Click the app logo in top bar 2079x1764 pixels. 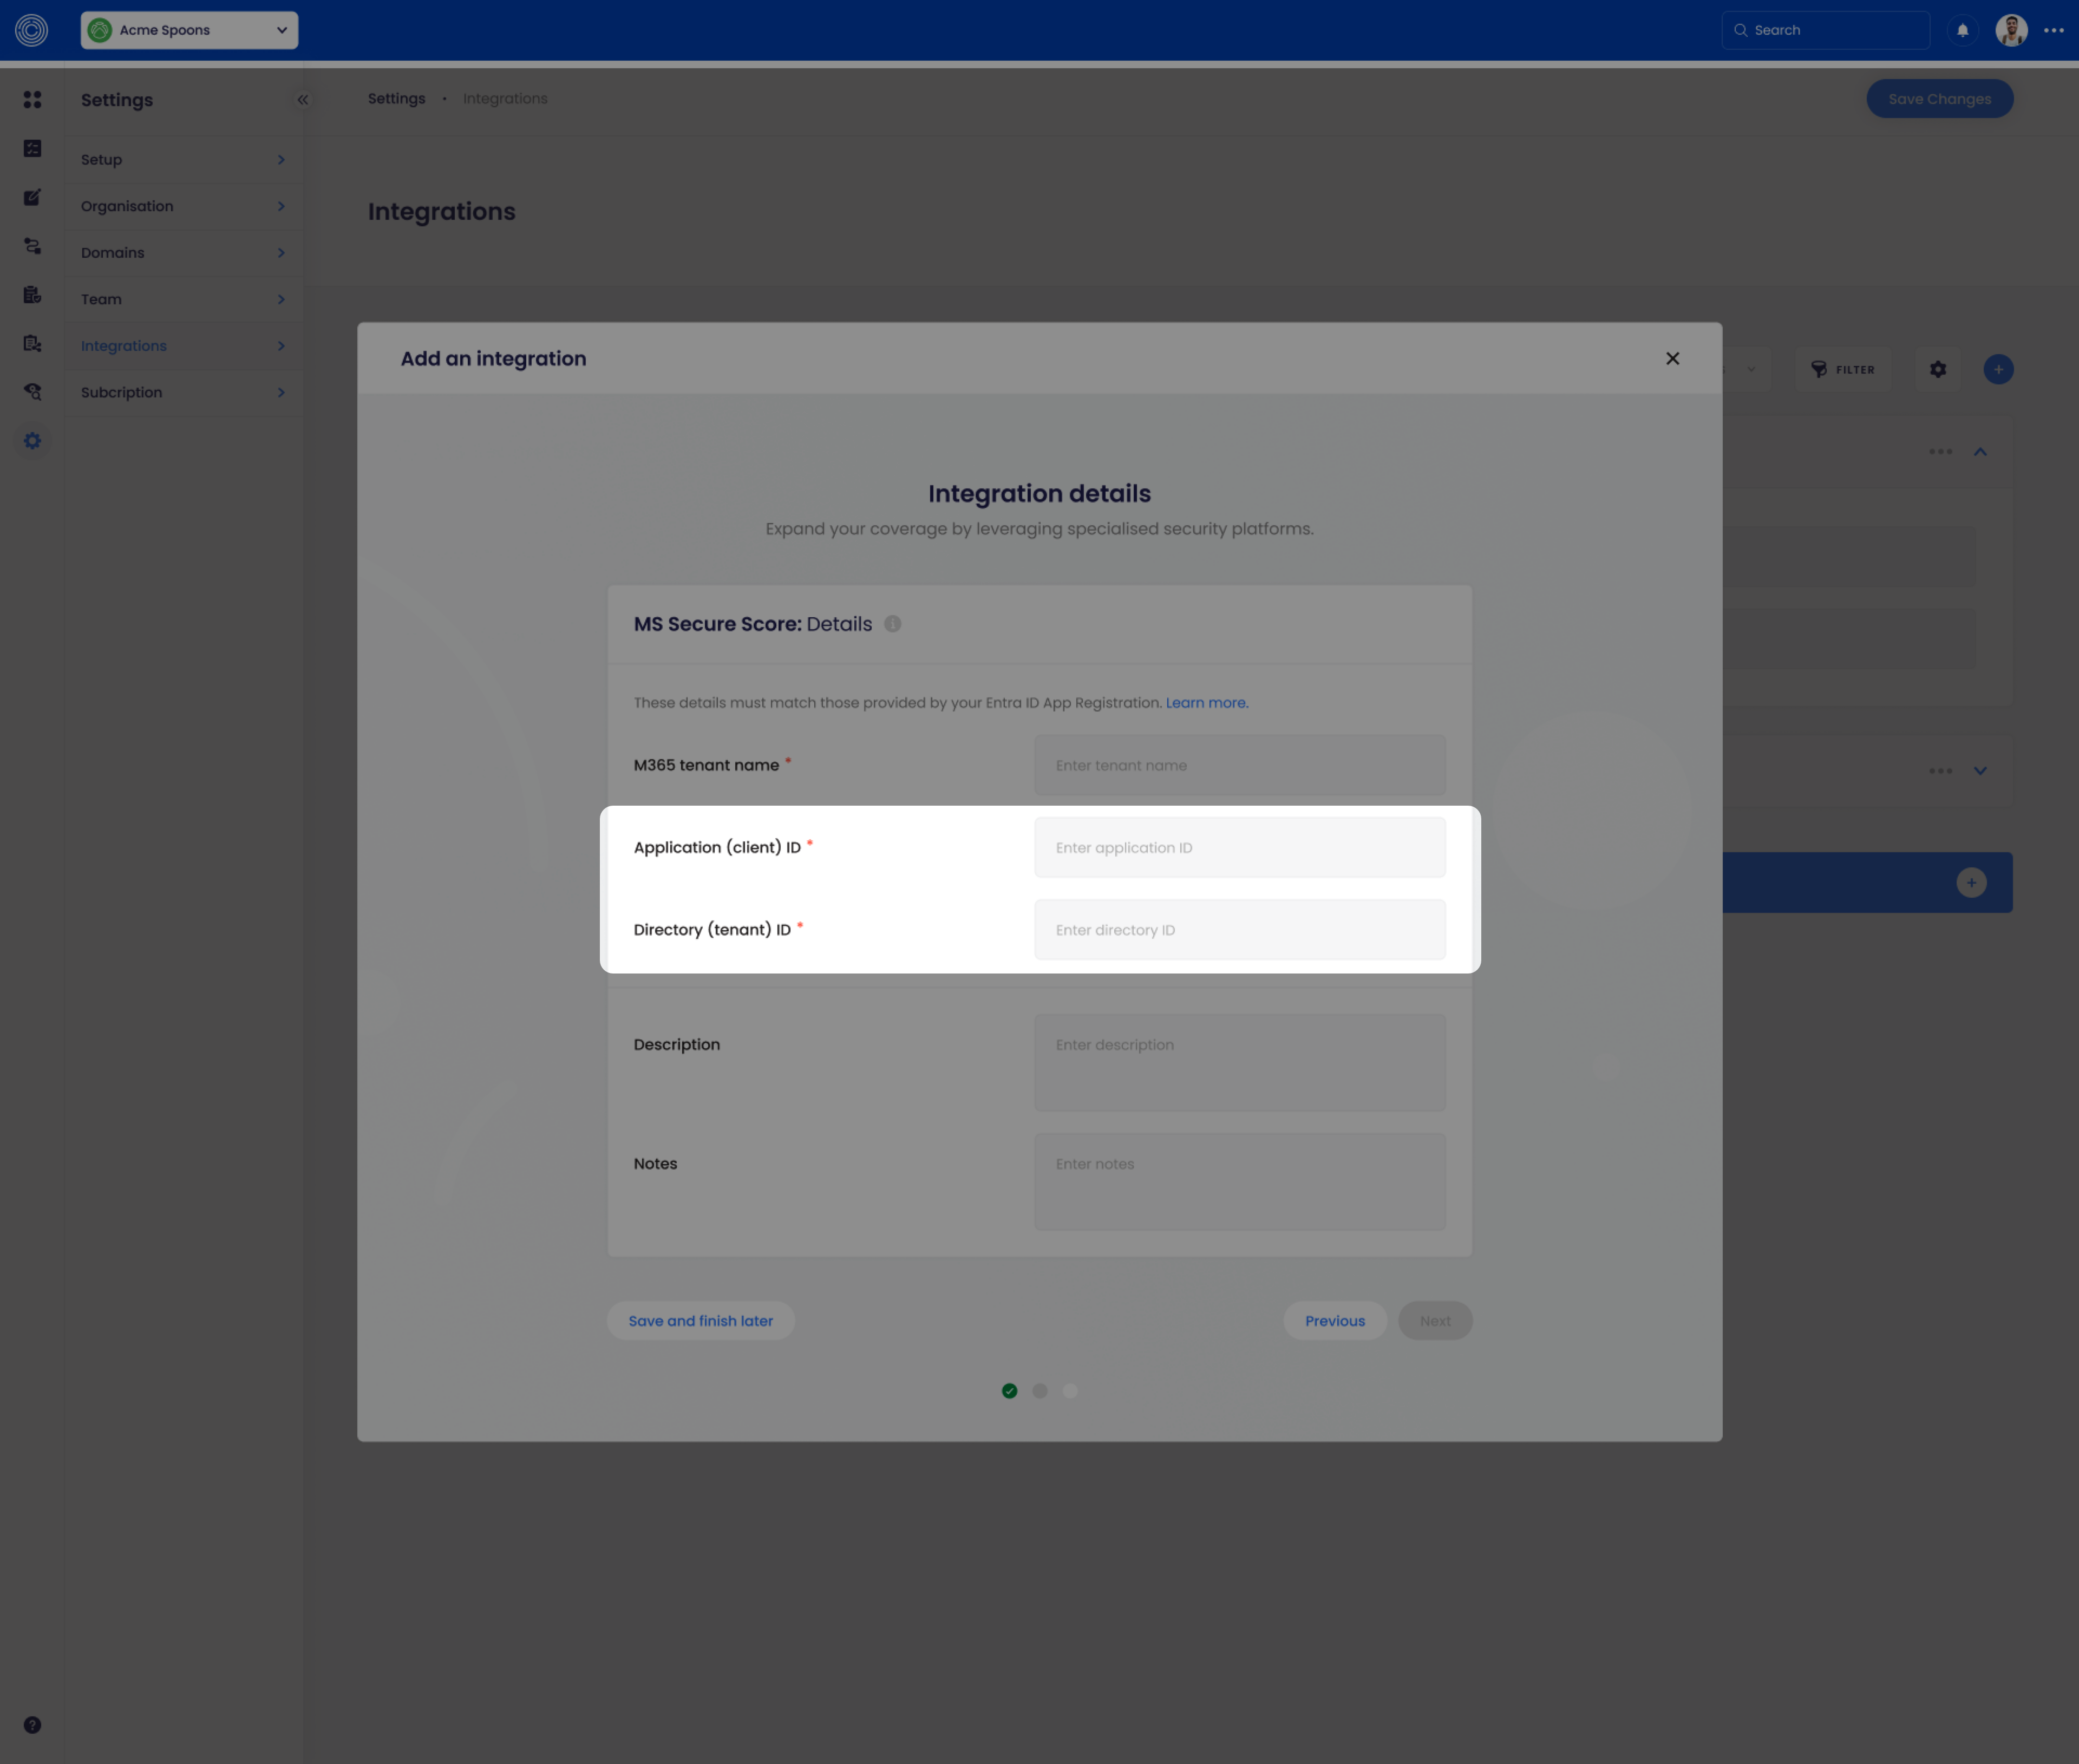pyautogui.click(x=32, y=30)
